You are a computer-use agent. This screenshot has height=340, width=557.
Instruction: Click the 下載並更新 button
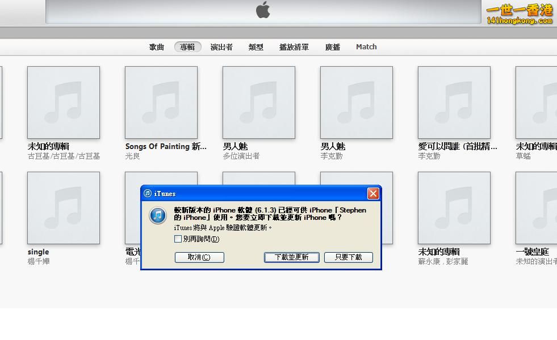click(x=291, y=257)
